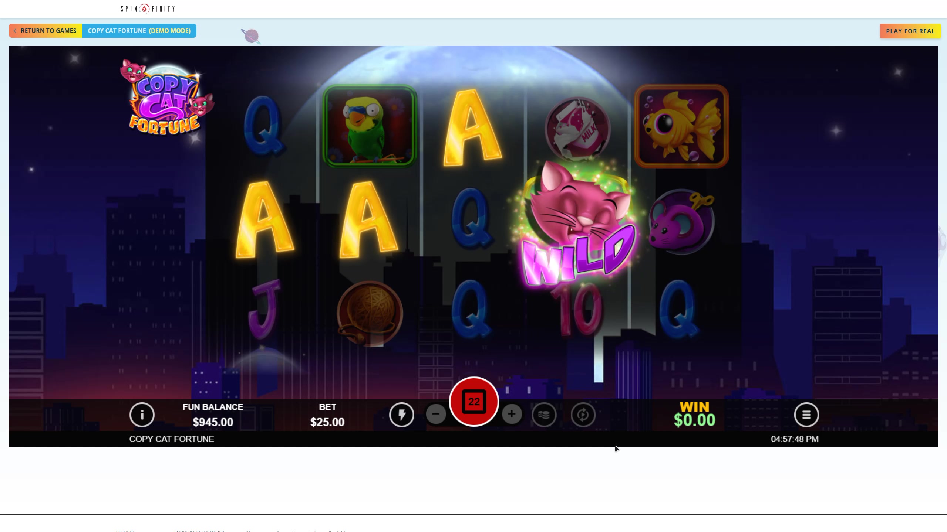Toggle turbo lightning bolt mode
Image resolution: width=947 pixels, height=532 pixels.
pos(401,415)
